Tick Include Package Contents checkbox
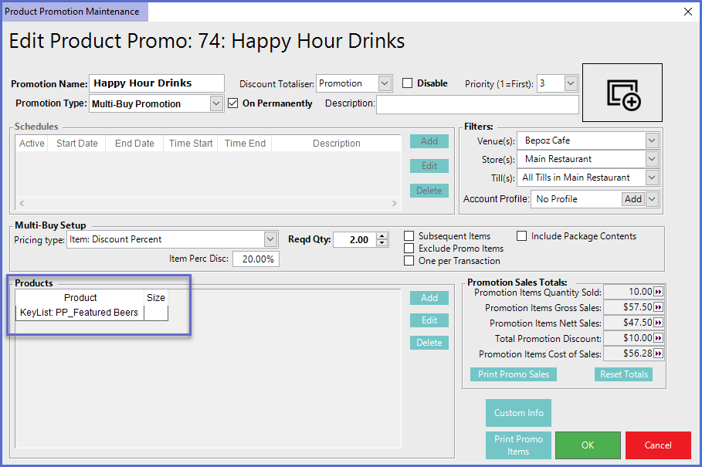The height and width of the screenshot is (467, 702). pyautogui.click(x=522, y=236)
